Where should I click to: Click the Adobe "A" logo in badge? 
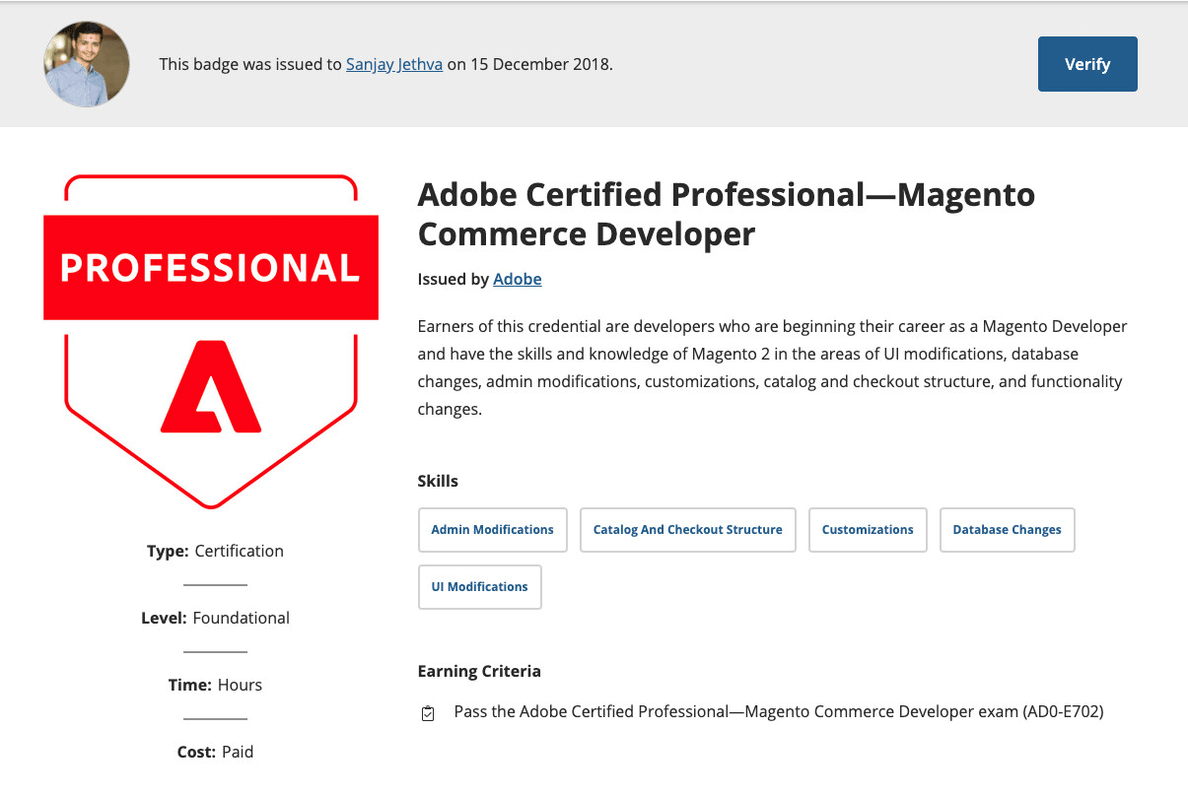click(210, 387)
